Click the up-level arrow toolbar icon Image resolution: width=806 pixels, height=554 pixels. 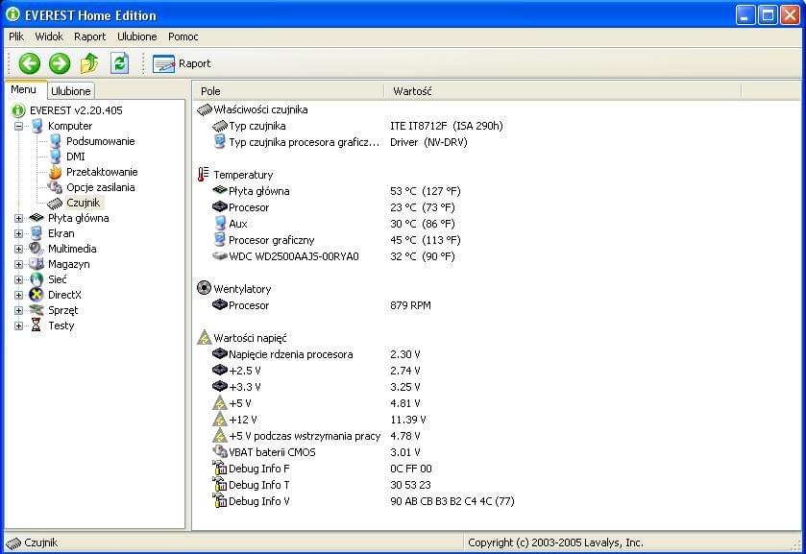click(x=89, y=63)
